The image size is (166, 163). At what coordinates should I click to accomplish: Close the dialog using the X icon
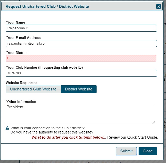coord(158,6)
